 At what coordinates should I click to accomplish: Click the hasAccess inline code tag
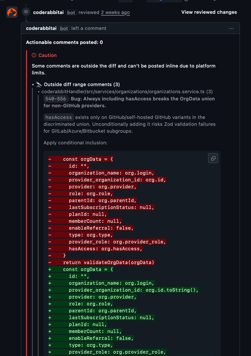(x=59, y=117)
